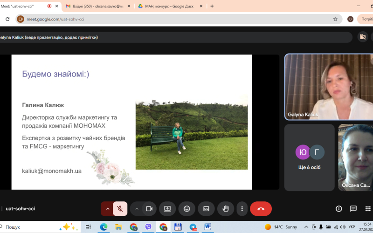The image size is (373, 233).
Task: Open the tray microphone-in-use indicator
Action: click(321, 227)
